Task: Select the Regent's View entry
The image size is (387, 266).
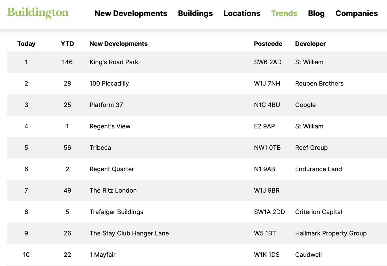Action: pyautogui.click(x=110, y=126)
